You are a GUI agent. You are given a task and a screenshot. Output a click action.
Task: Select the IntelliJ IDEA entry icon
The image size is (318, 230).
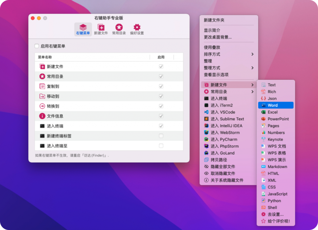(205, 126)
